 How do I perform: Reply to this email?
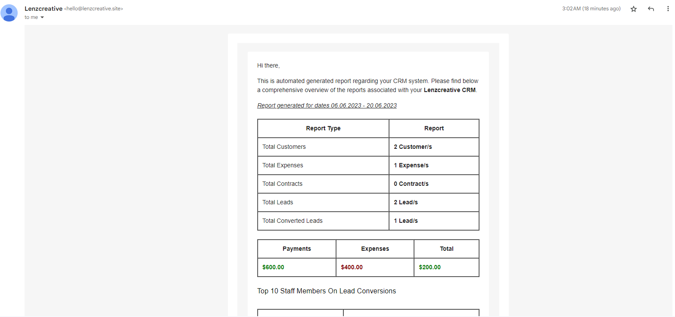(650, 8)
